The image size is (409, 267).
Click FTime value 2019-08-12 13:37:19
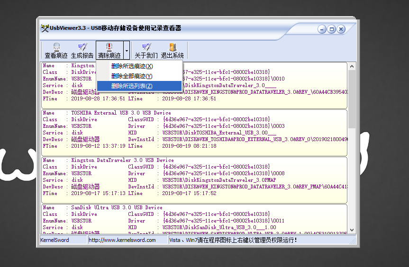98,146
